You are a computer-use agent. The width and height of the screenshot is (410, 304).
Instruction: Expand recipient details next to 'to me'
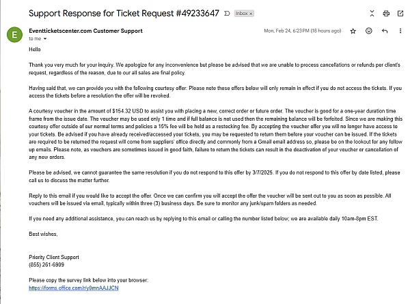tap(45, 39)
